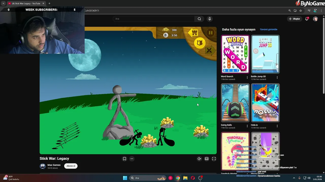Click the Hole.io title text

(x=254, y=125)
